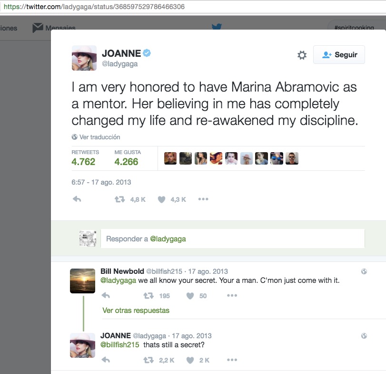
Task: View the list of 4.762 retweets
Action: [84, 162]
